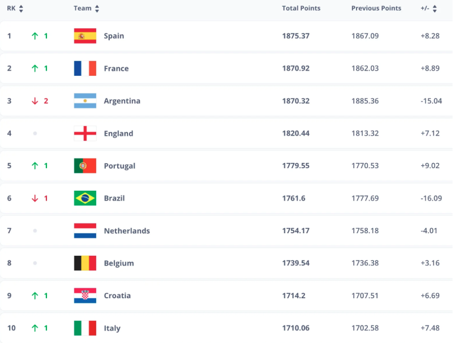Click the Total Points column header
467x343 pixels.
coord(301,8)
